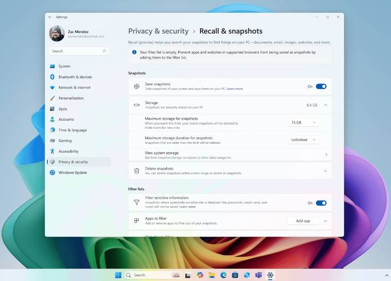391x281 pixels.
Task: Expand the Delete snapshots section
Action: (x=325, y=171)
